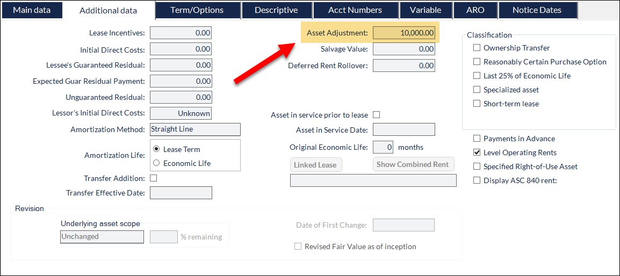Viewport: 620px width, 276px height.
Task: Enable Reasonably Certain Purchase Option
Action: point(477,62)
